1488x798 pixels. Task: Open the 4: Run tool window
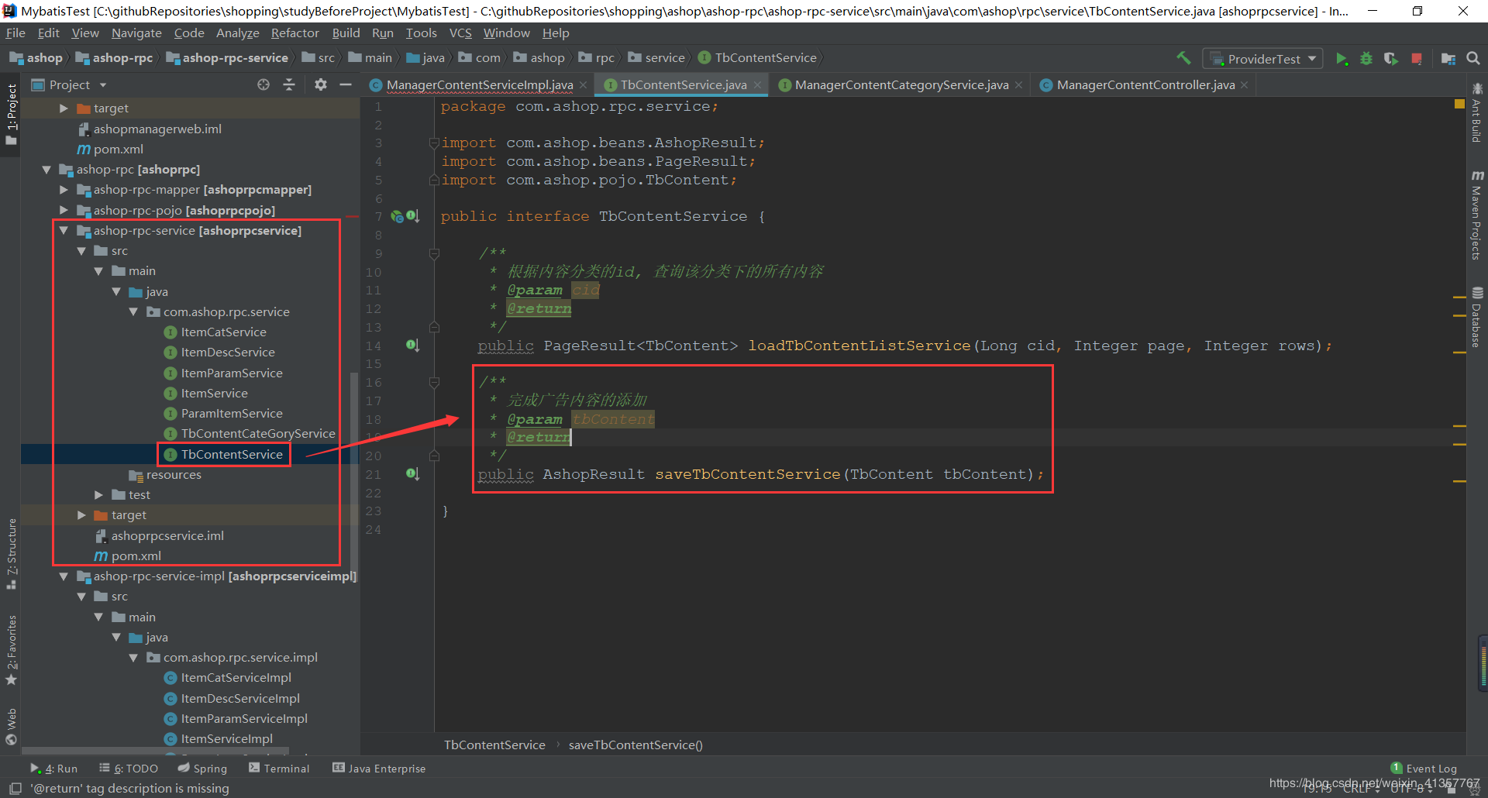tap(54, 768)
